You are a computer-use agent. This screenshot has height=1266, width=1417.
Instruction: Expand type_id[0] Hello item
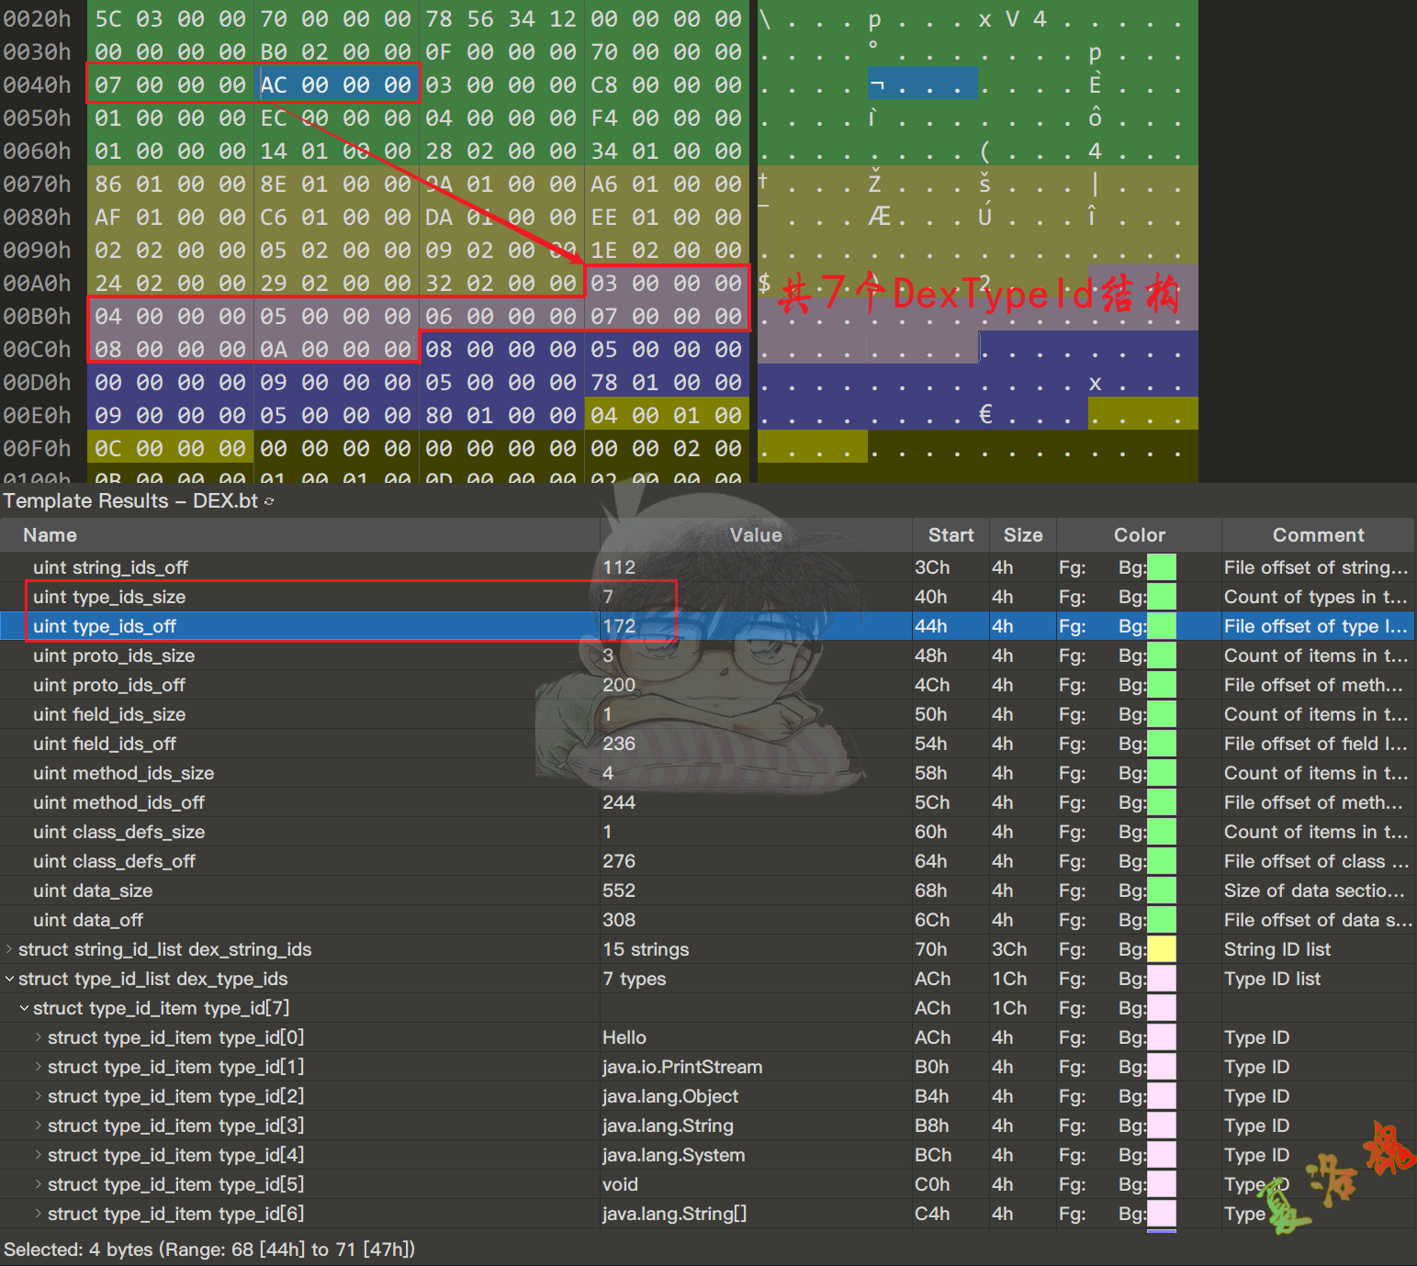coord(39,1037)
